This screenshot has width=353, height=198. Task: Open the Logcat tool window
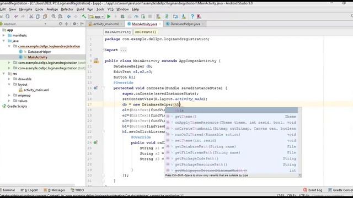click(x=29, y=190)
